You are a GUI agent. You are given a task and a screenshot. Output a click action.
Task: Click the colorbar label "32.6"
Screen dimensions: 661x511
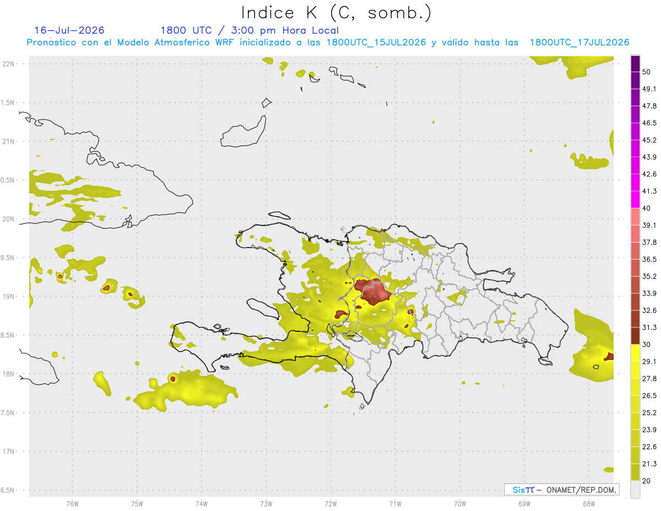[x=649, y=310]
